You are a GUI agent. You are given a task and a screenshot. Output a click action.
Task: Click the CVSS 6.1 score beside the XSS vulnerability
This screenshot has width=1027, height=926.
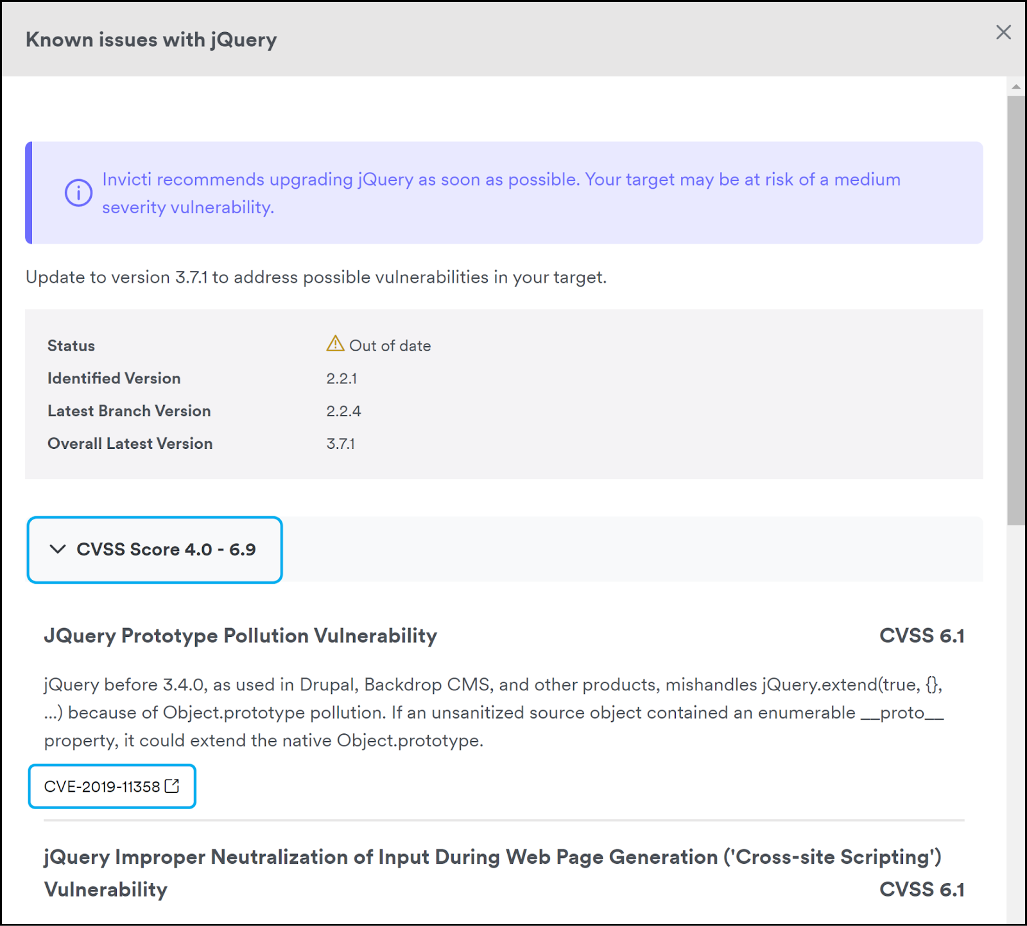[x=922, y=889]
